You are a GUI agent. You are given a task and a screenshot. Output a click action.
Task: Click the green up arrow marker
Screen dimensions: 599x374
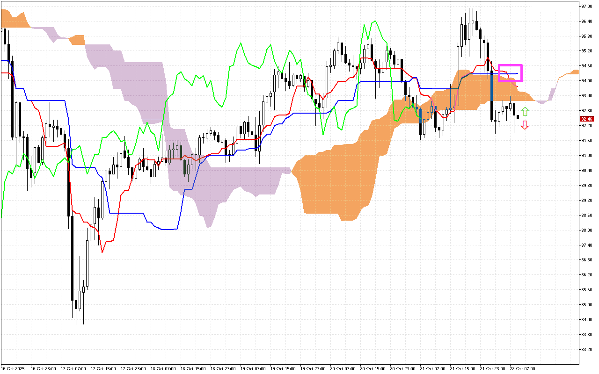(x=525, y=111)
